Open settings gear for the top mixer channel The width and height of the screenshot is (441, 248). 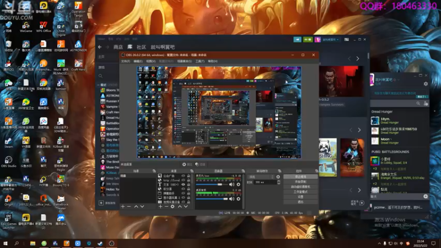(239, 185)
